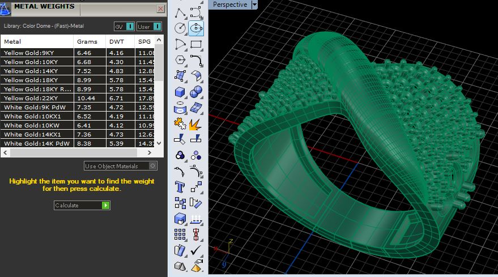Click the SPG column header
Viewport: 498px width, 277px height.
[x=145, y=41]
